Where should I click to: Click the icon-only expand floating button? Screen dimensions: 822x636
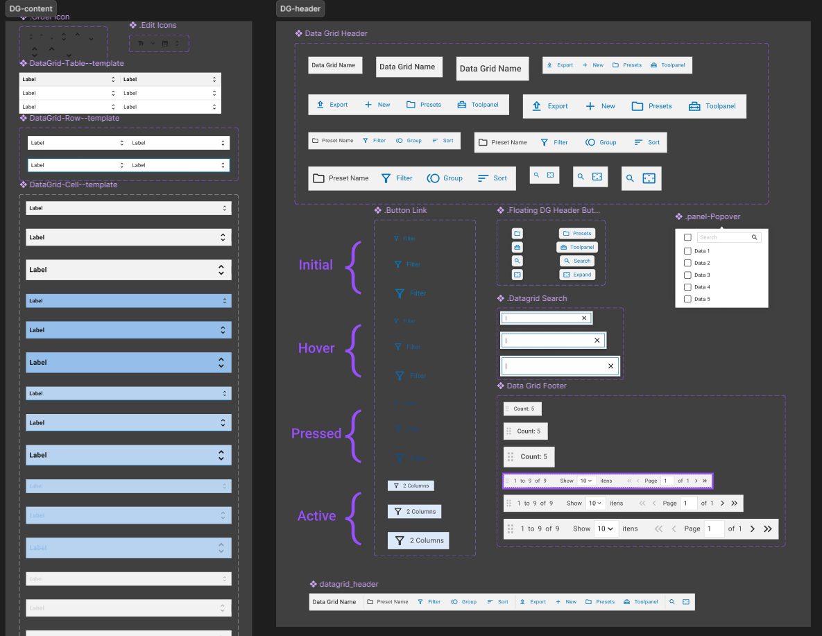[517, 275]
